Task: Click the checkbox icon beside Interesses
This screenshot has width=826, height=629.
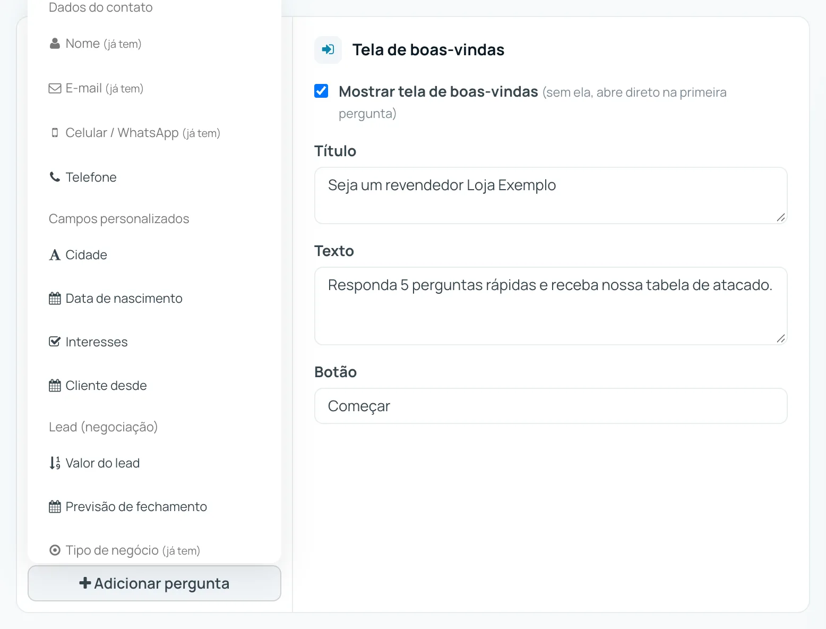Action: pos(55,342)
